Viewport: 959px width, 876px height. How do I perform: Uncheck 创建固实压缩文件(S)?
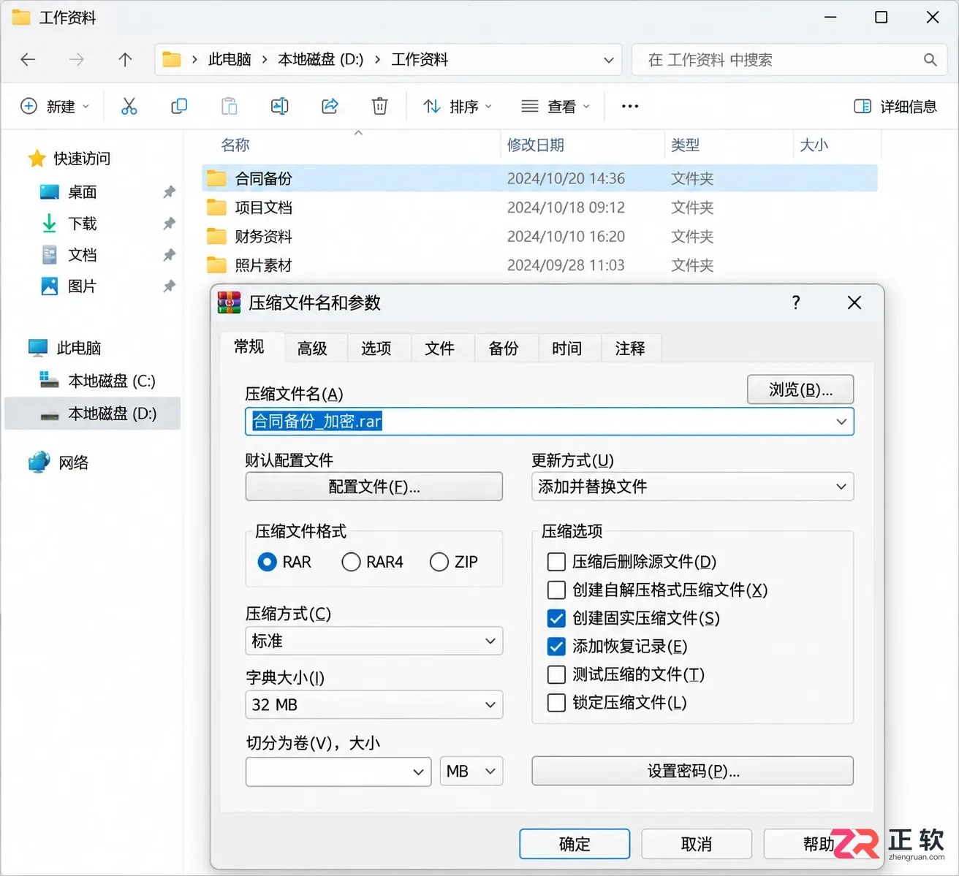click(556, 618)
